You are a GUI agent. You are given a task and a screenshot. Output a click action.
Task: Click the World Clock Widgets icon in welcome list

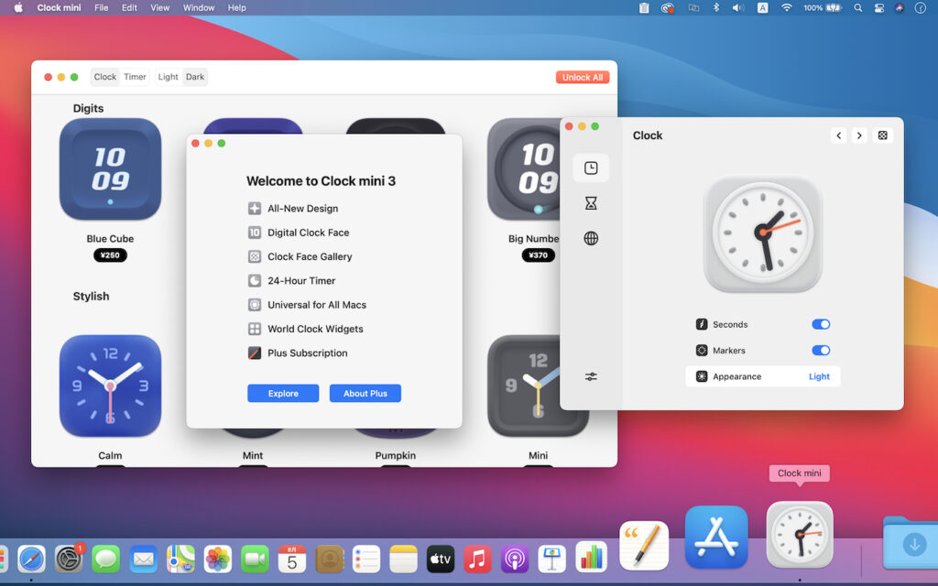point(254,329)
